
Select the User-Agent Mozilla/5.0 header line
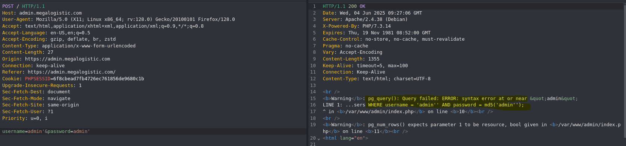click(119, 19)
